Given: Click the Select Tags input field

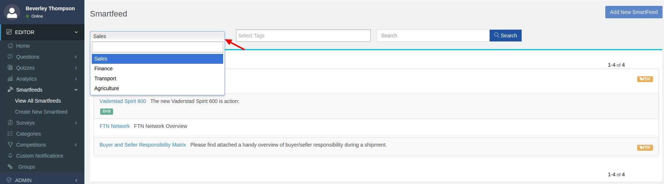Looking at the screenshot, I should [x=303, y=36].
